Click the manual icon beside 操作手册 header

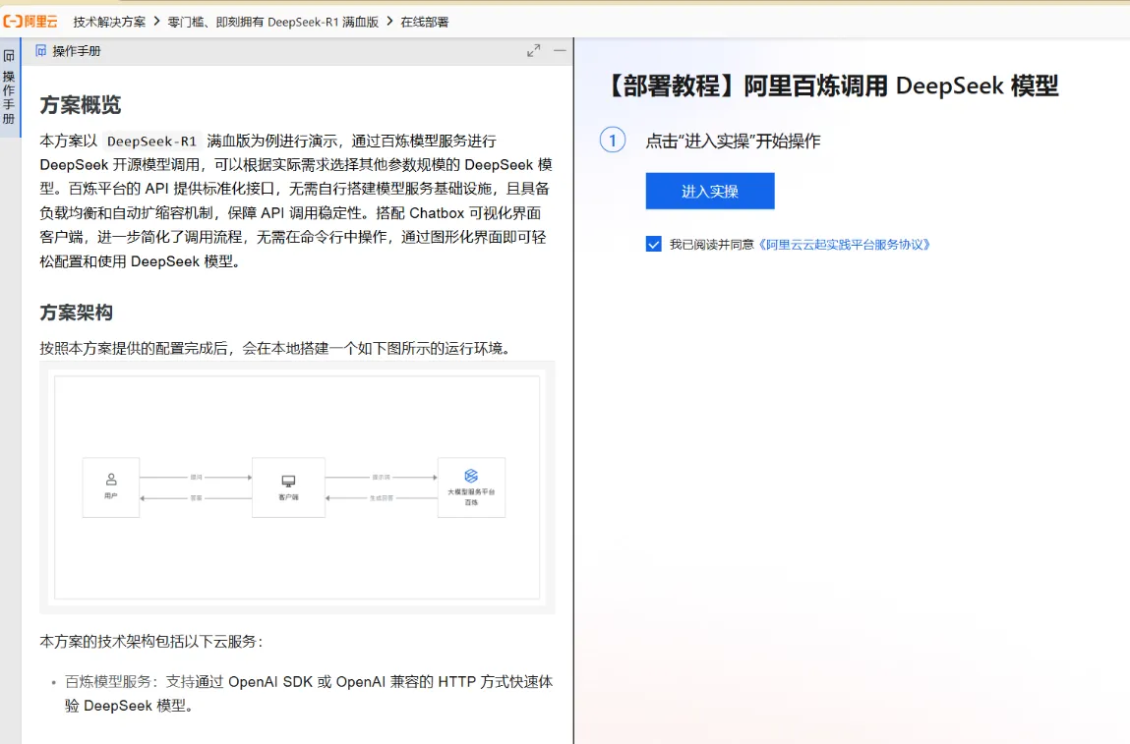[41, 50]
